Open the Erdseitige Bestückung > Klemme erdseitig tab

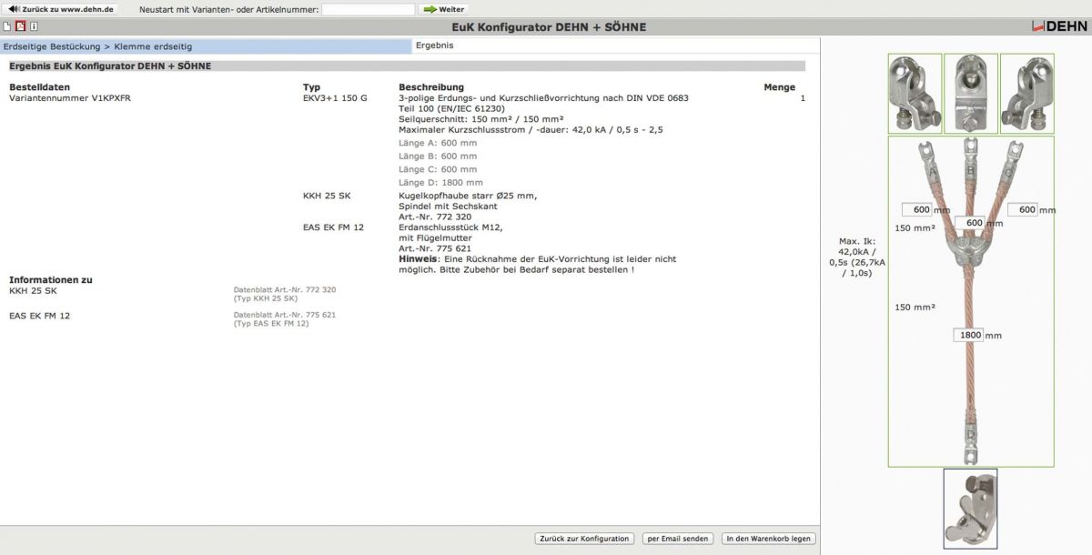(206, 46)
